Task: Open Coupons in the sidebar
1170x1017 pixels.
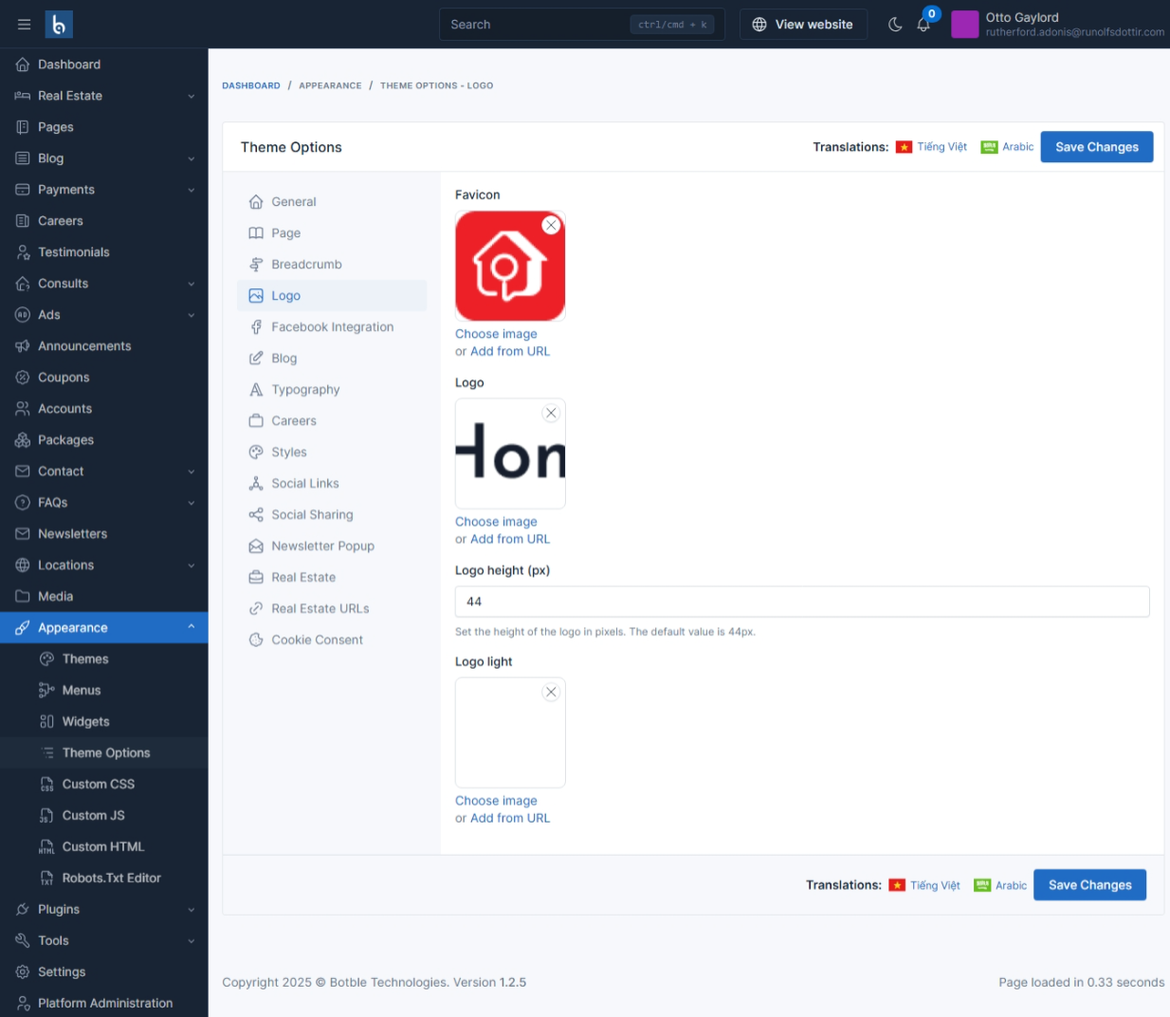Action: [104, 378]
